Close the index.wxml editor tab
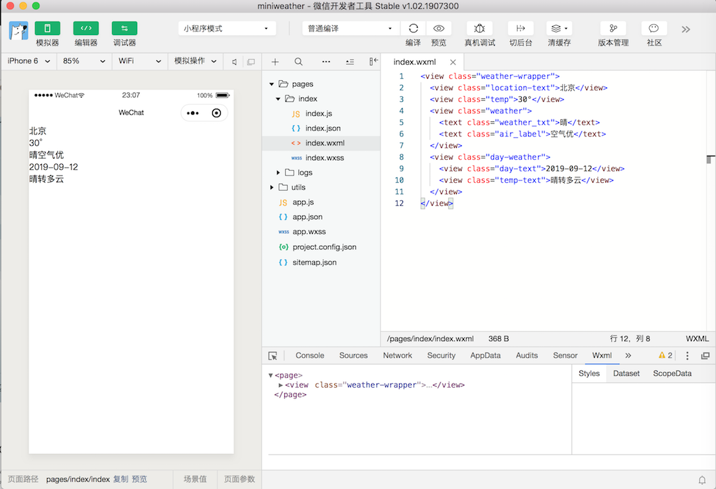716x489 pixels. [453, 62]
